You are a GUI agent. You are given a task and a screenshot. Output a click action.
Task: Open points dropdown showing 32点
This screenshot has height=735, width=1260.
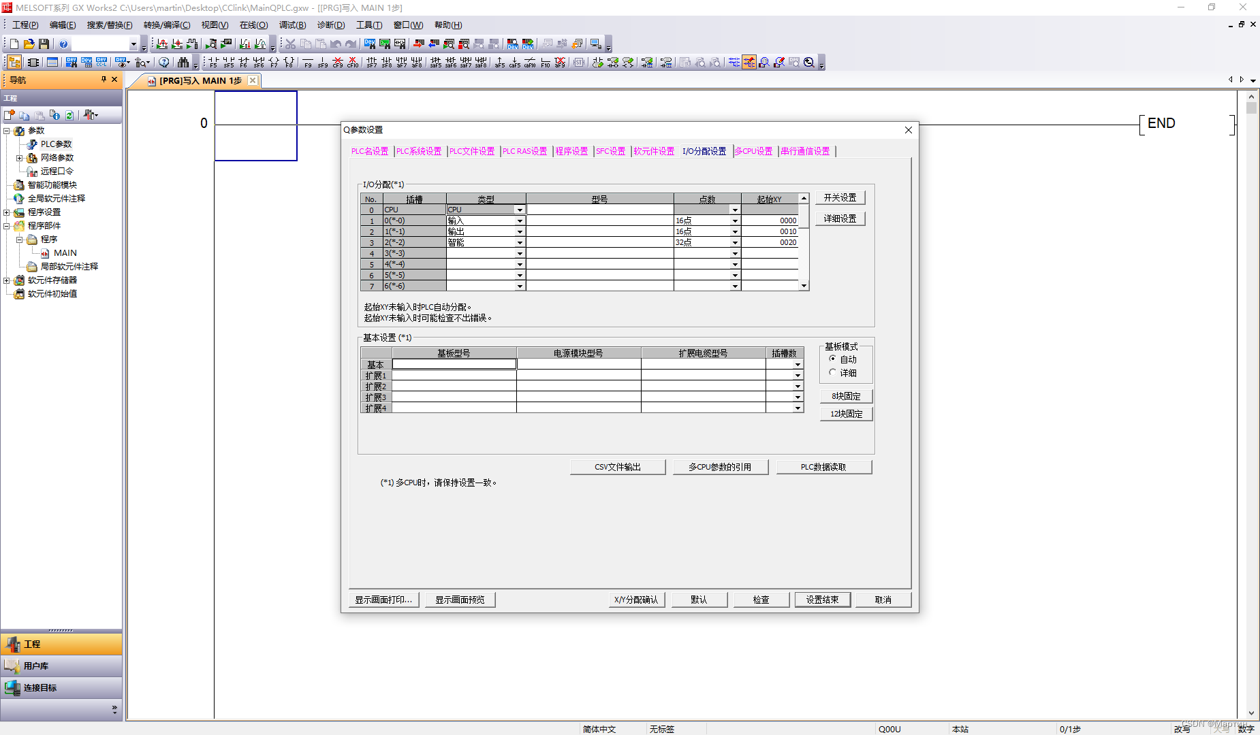pos(735,242)
